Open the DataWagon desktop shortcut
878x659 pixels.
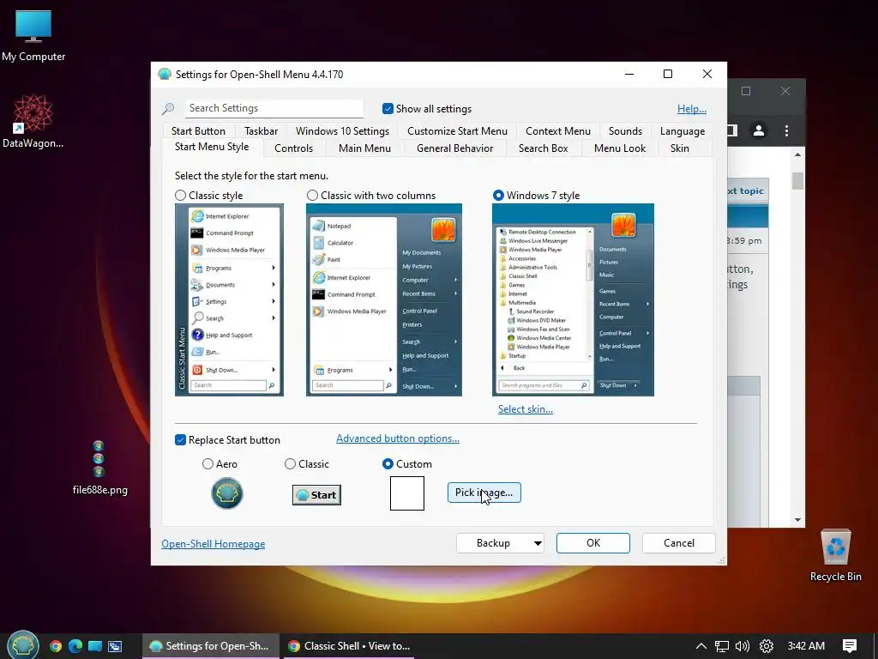coord(33,122)
